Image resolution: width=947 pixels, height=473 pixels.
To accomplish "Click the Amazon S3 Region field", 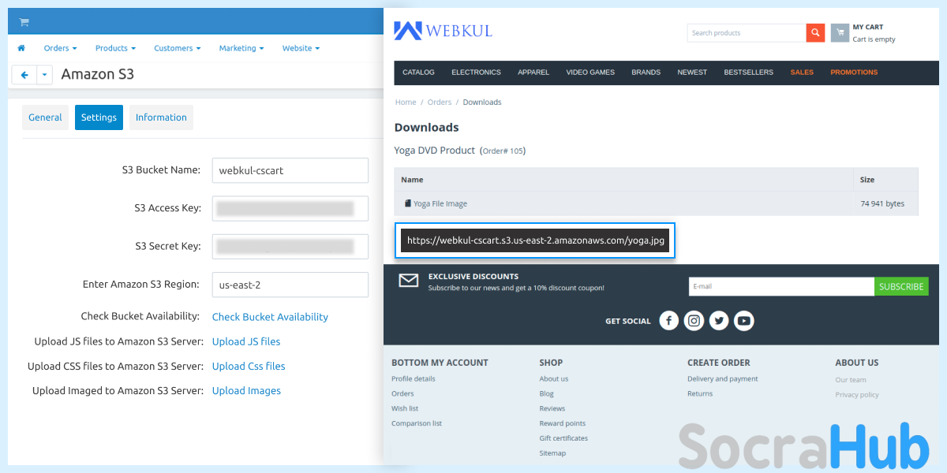I will point(290,285).
